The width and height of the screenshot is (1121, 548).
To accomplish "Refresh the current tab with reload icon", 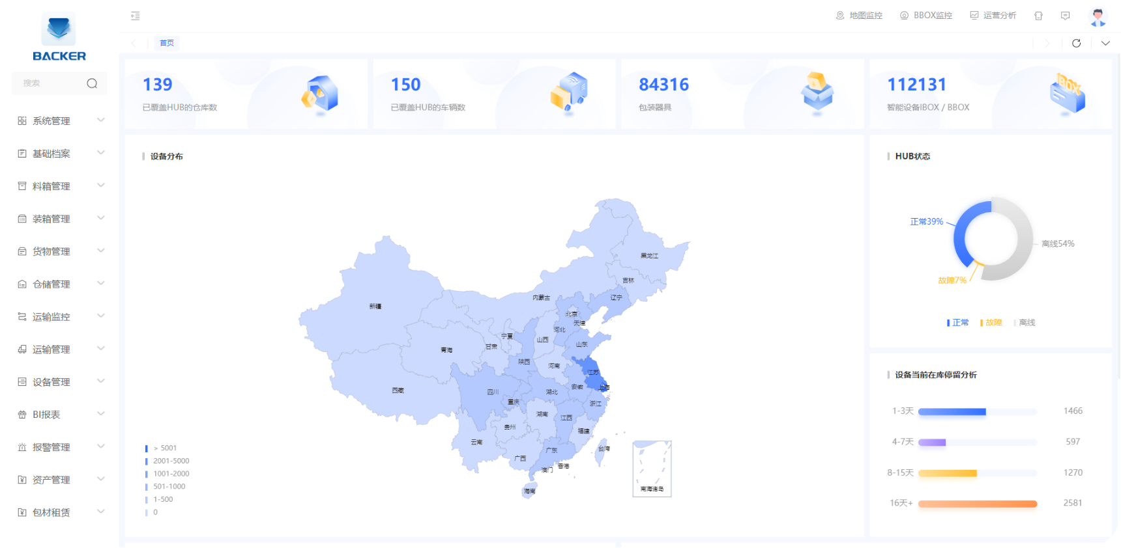I will click(x=1076, y=43).
